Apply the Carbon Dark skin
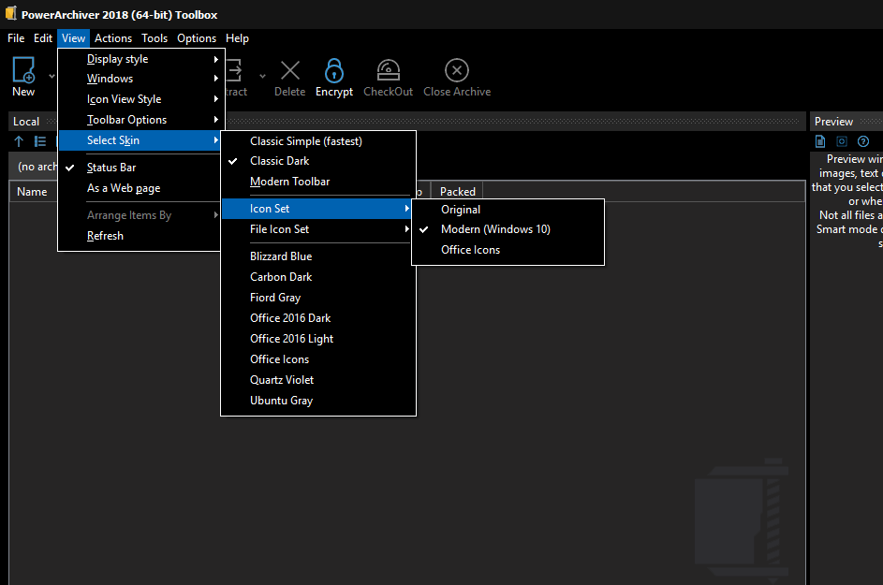Image resolution: width=883 pixels, height=585 pixels. point(318,277)
